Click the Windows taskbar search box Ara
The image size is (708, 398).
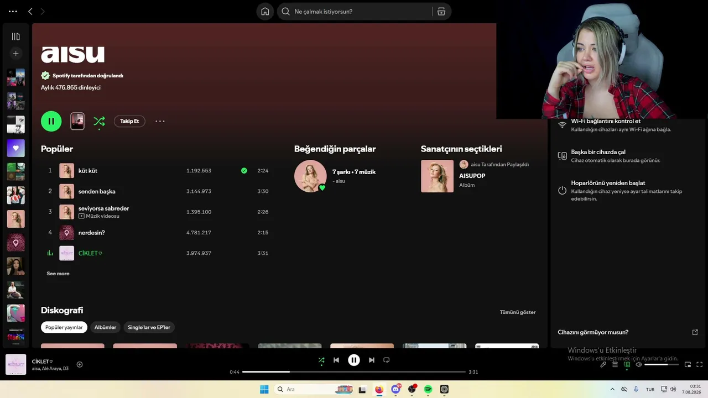pos(314,389)
